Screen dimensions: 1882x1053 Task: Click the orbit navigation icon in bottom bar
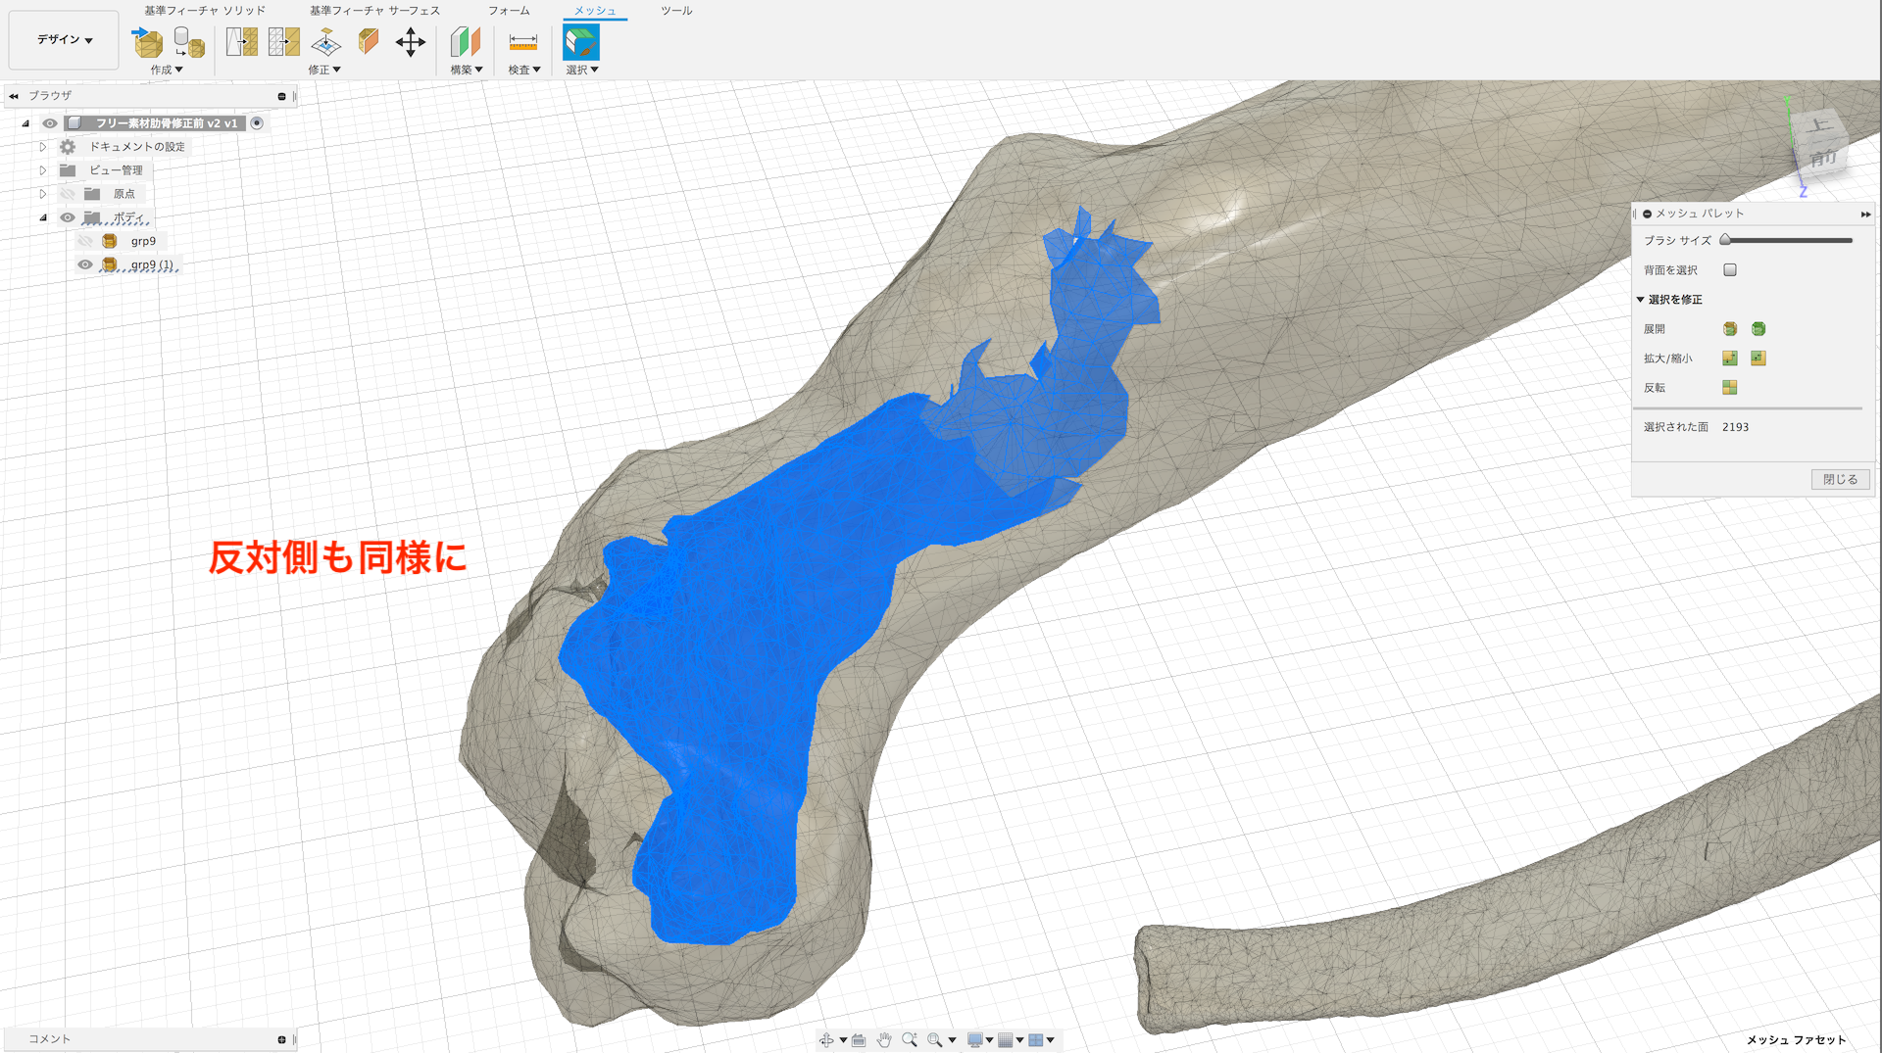tap(826, 1040)
